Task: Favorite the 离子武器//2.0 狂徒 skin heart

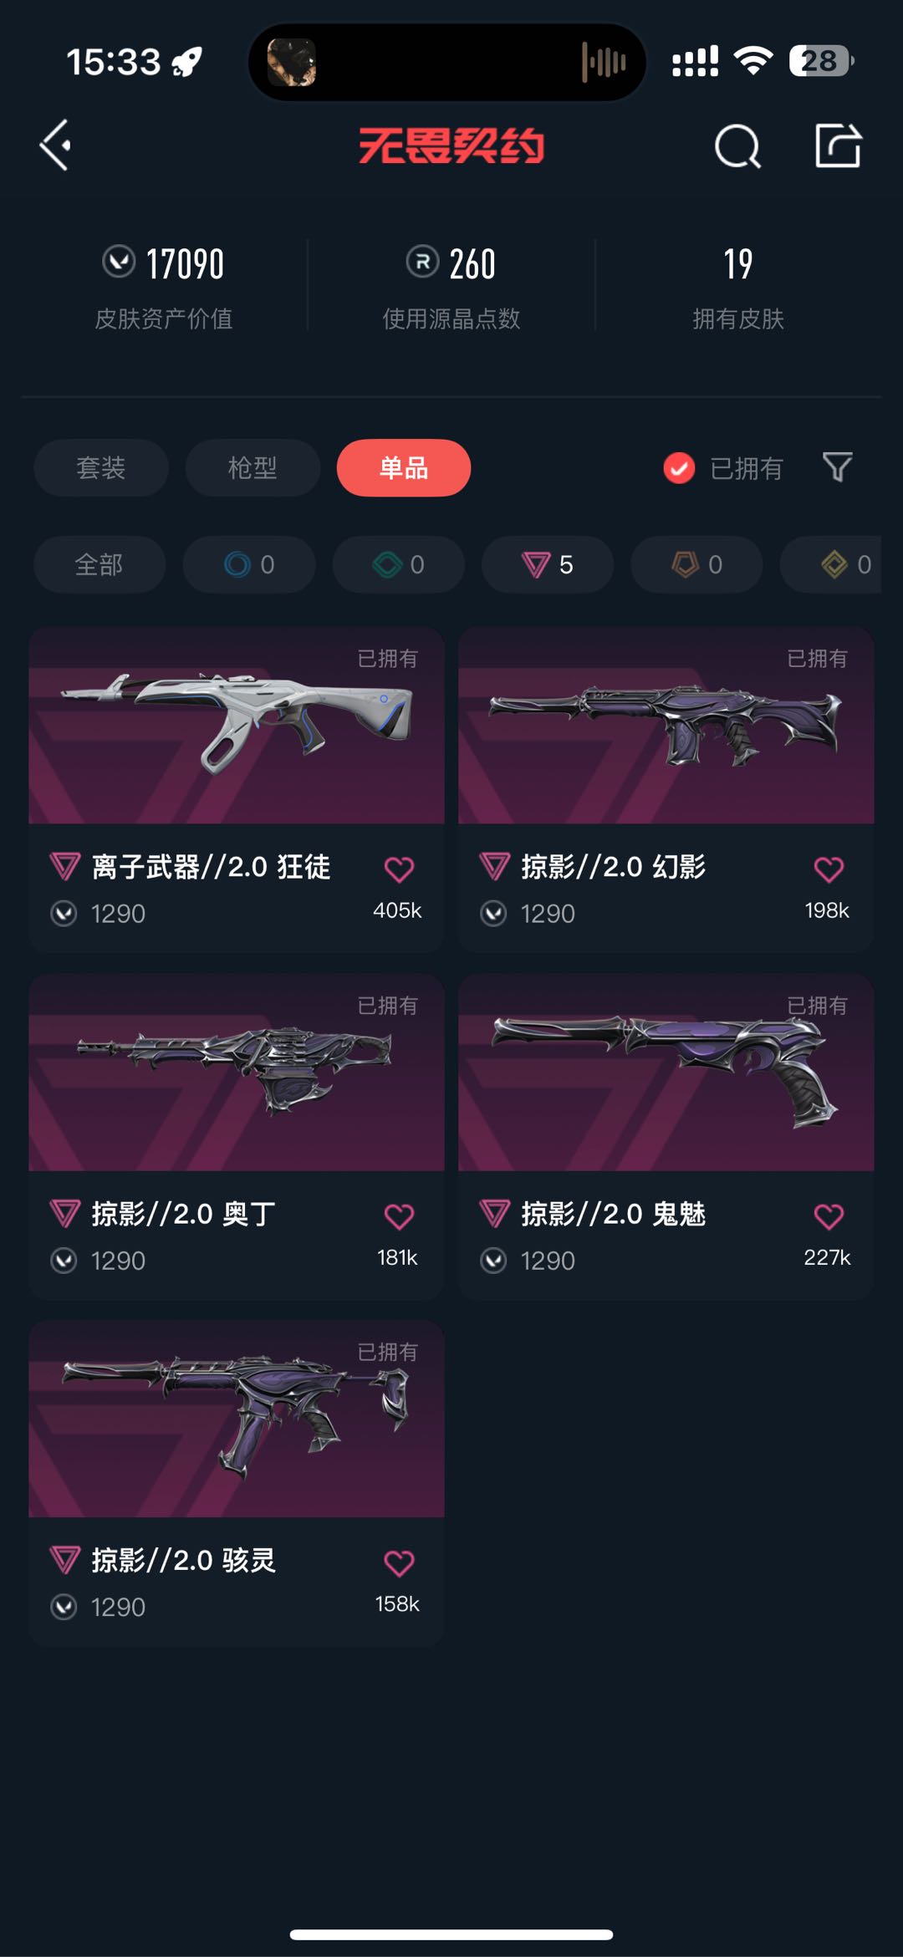Action: coord(399,869)
